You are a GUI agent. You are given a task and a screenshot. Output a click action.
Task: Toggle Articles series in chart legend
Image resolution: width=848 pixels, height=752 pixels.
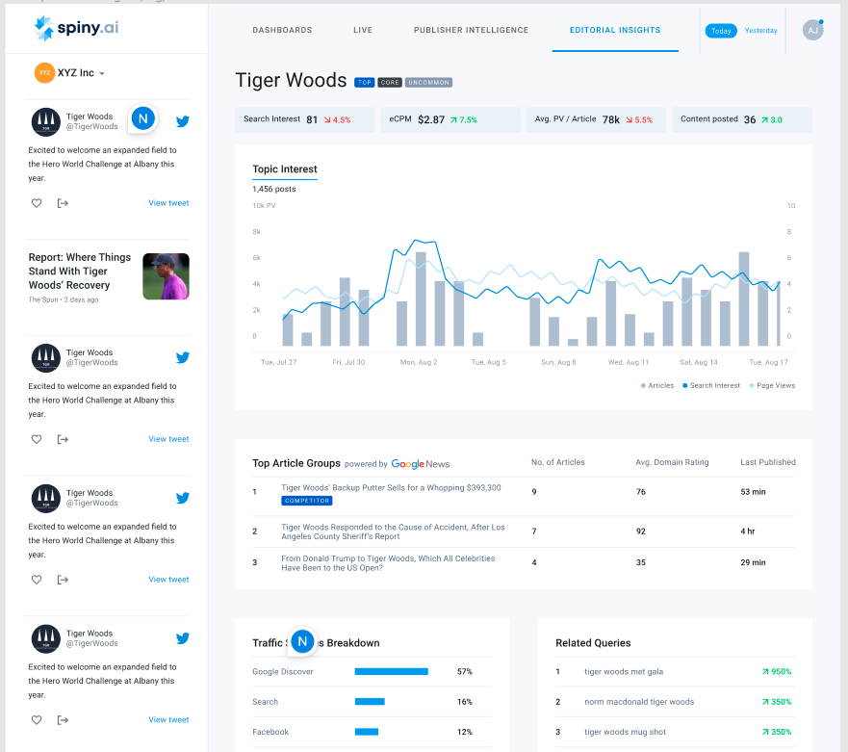click(x=657, y=386)
